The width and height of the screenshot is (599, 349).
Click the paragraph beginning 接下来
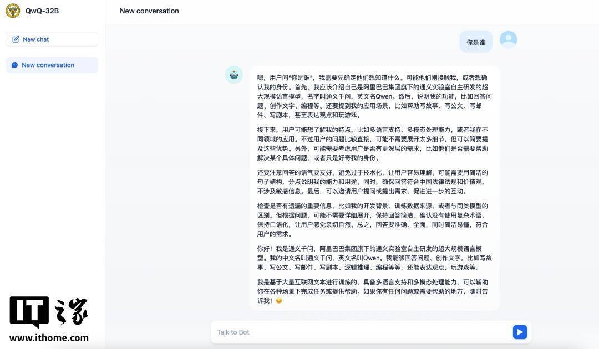click(373, 144)
